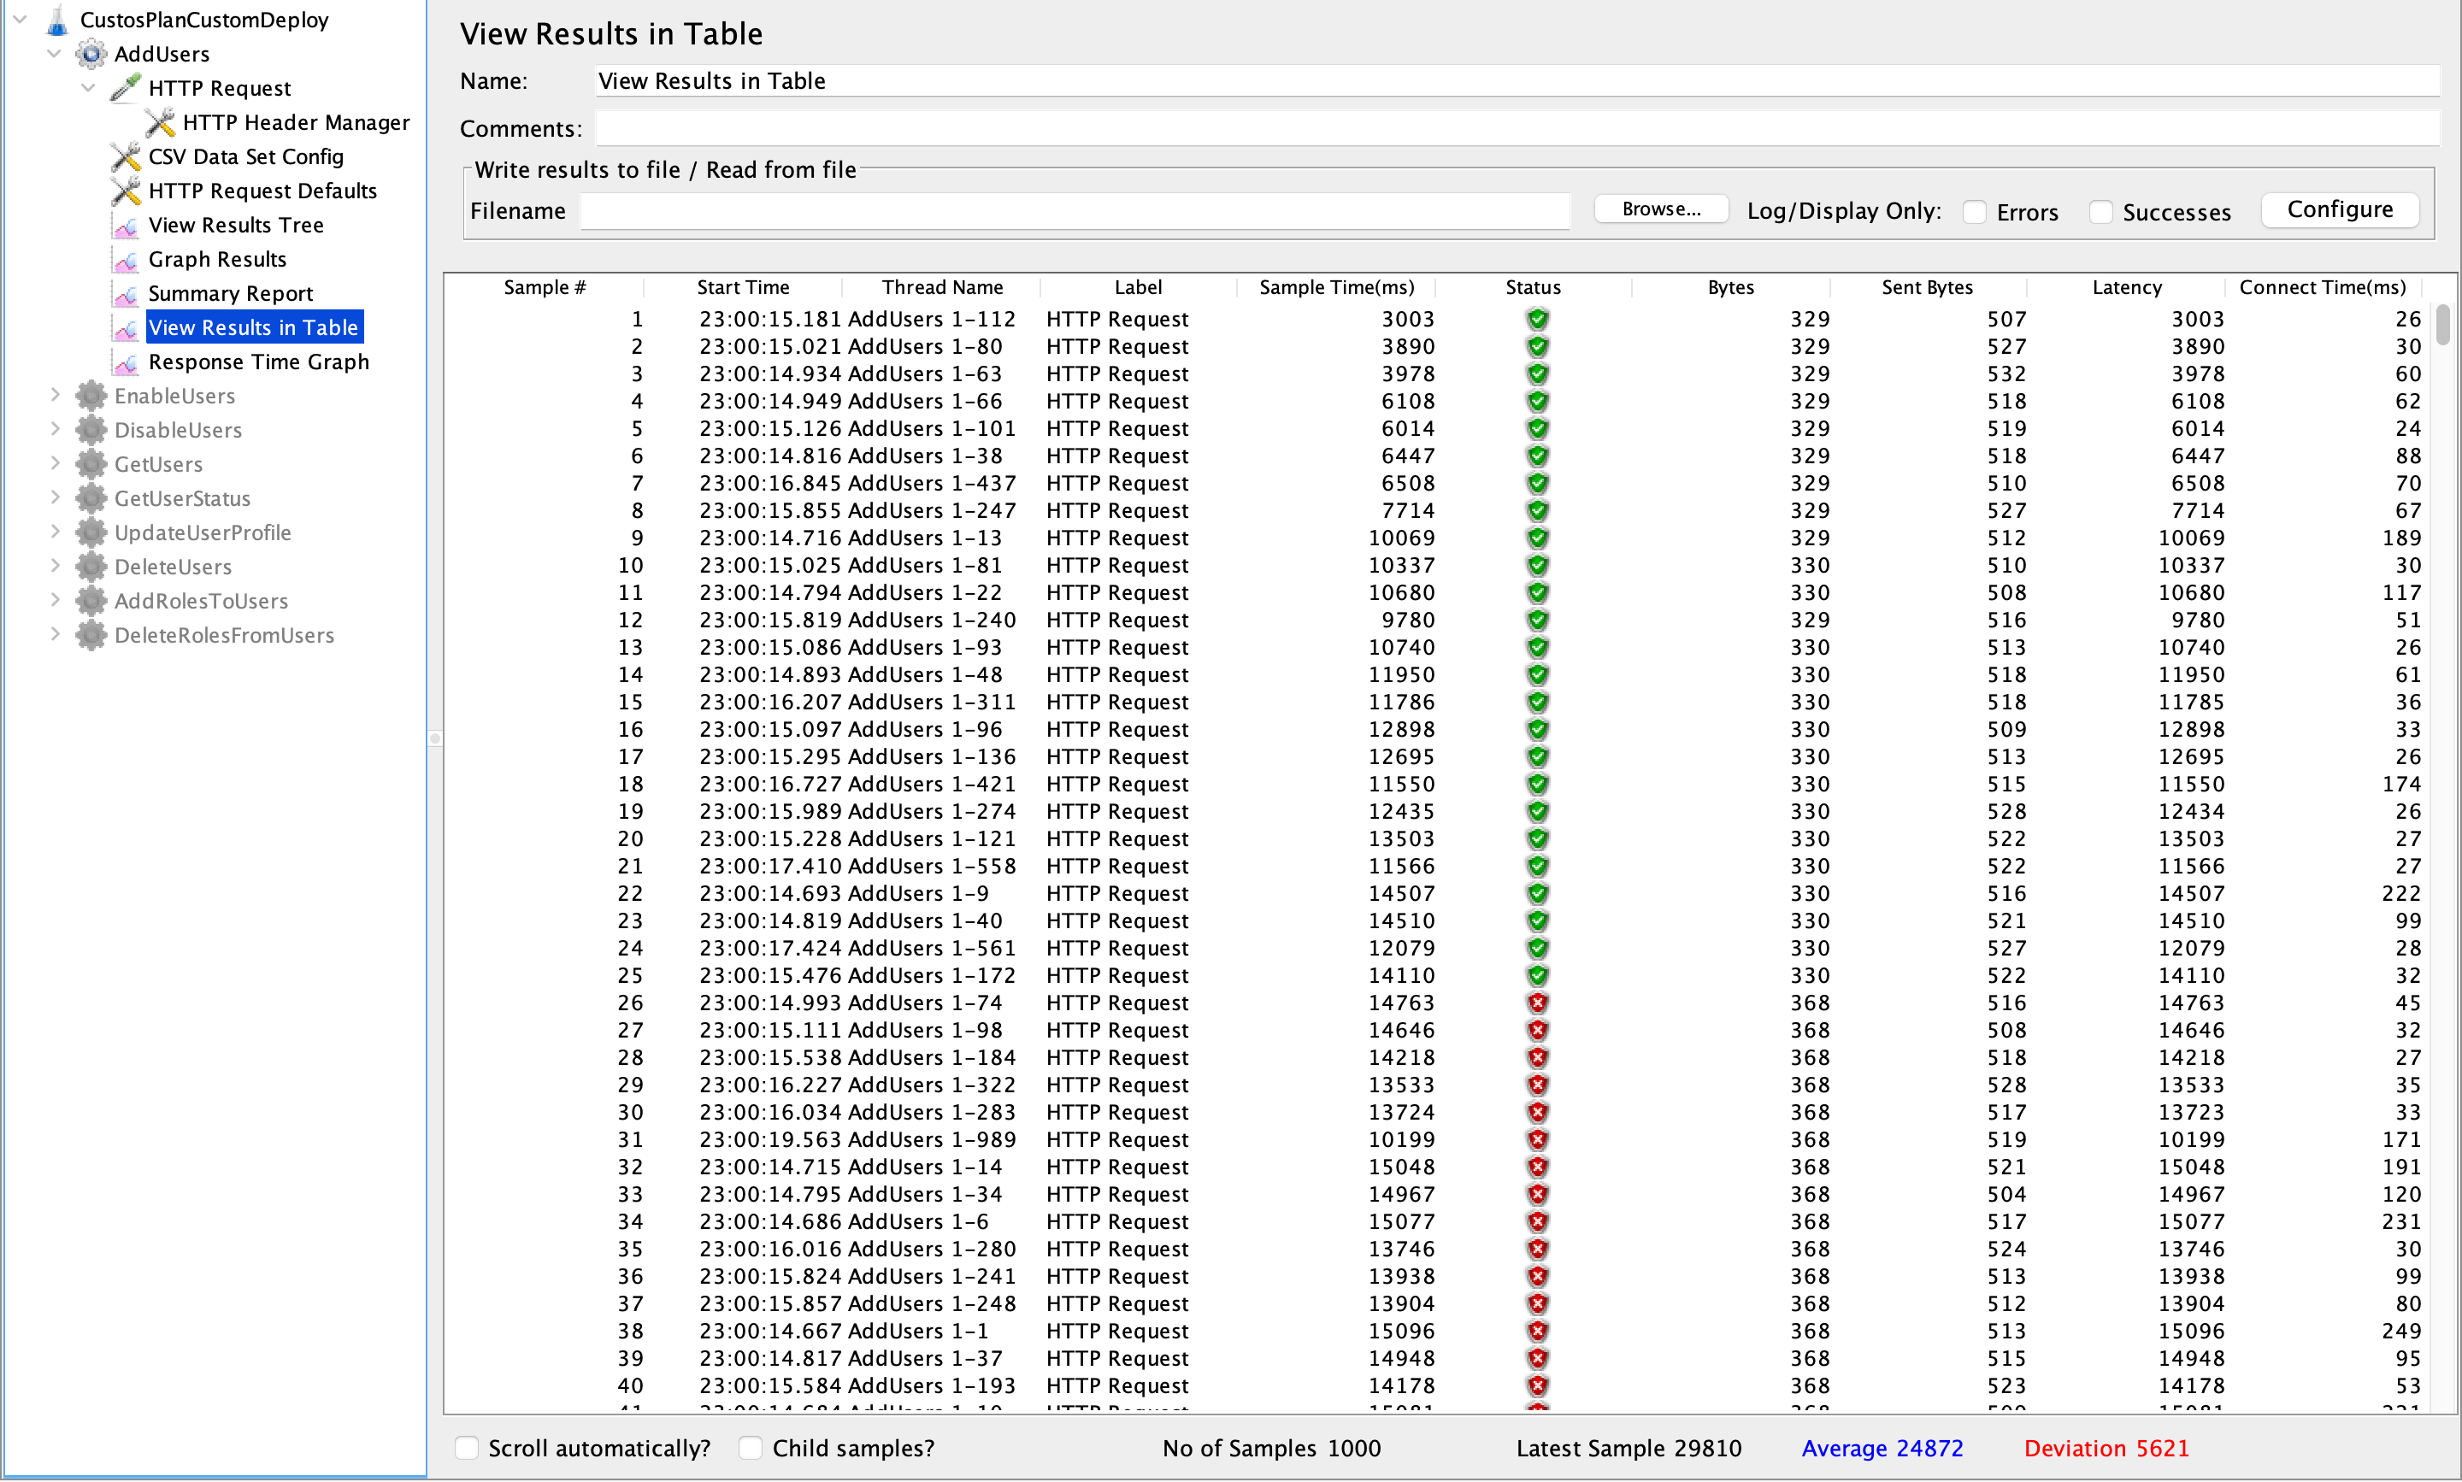Click the AddUsers thread group gear icon
Screen dimensions: 2462x1482
pyautogui.click(x=91, y=54)
